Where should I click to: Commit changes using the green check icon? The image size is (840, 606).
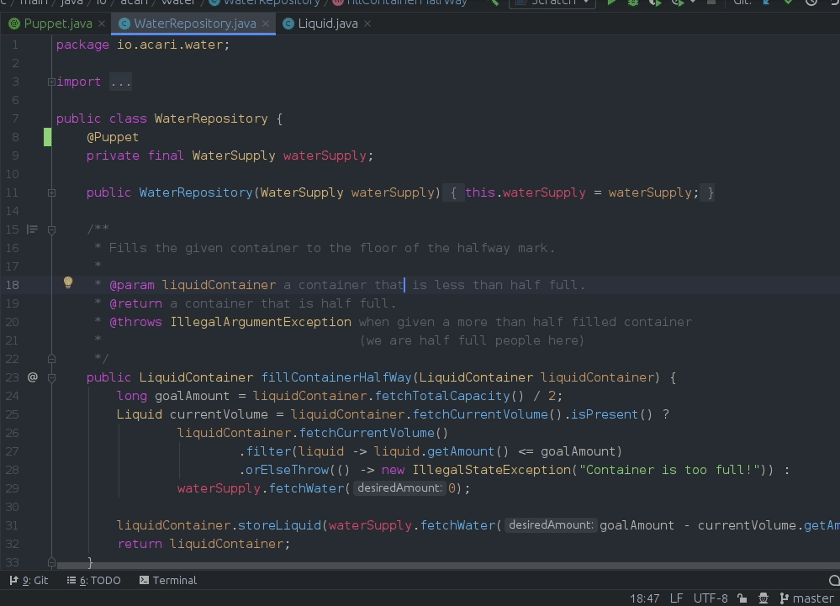coord(789,4)
